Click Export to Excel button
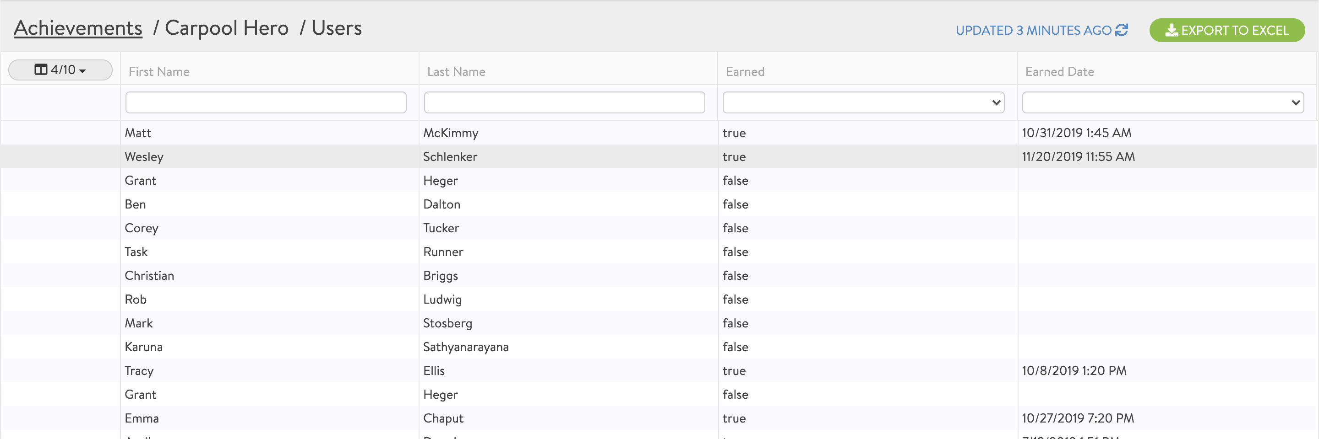The image size is (1319, 439). tap(1227, 30)
